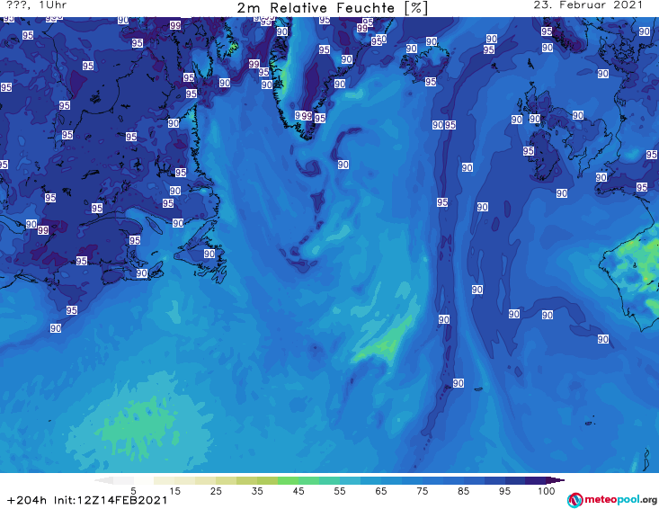Click the "75" tick label on color scale
This screenshot has height=509, width=659.
(422, 491)
